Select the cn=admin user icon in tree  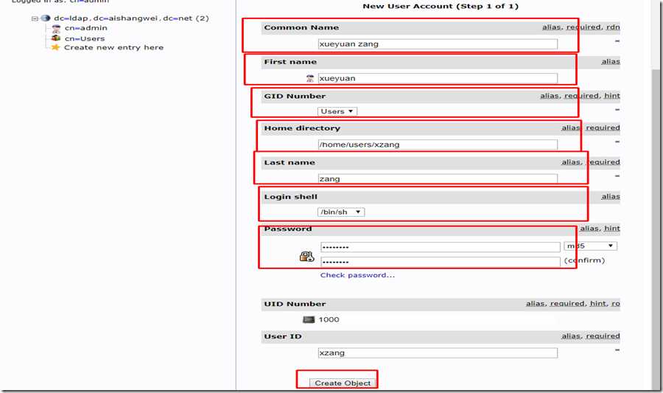(x=56, y=28)
